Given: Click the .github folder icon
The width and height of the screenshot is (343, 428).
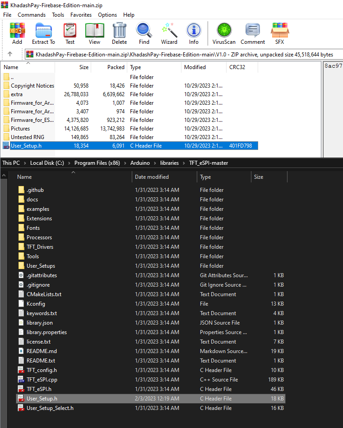Looking at the screenshot, I should pyautogui.click(x=21, y=190).
